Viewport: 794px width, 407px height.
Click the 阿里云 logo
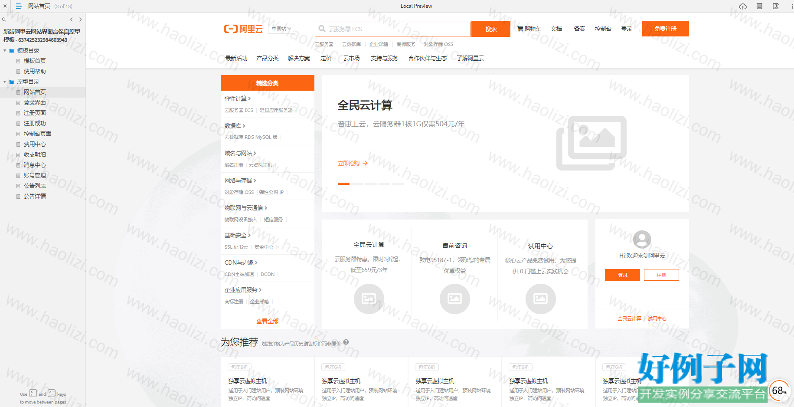coord(243,29)
